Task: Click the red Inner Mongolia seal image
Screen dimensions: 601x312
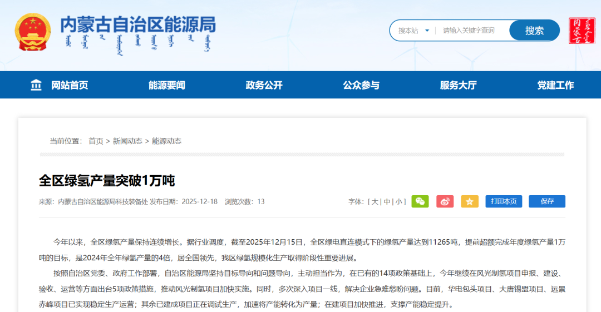Action: (582, 31)
